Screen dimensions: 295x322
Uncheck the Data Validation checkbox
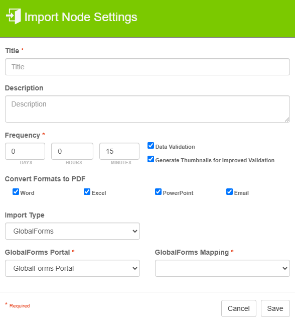coord(151,145)
